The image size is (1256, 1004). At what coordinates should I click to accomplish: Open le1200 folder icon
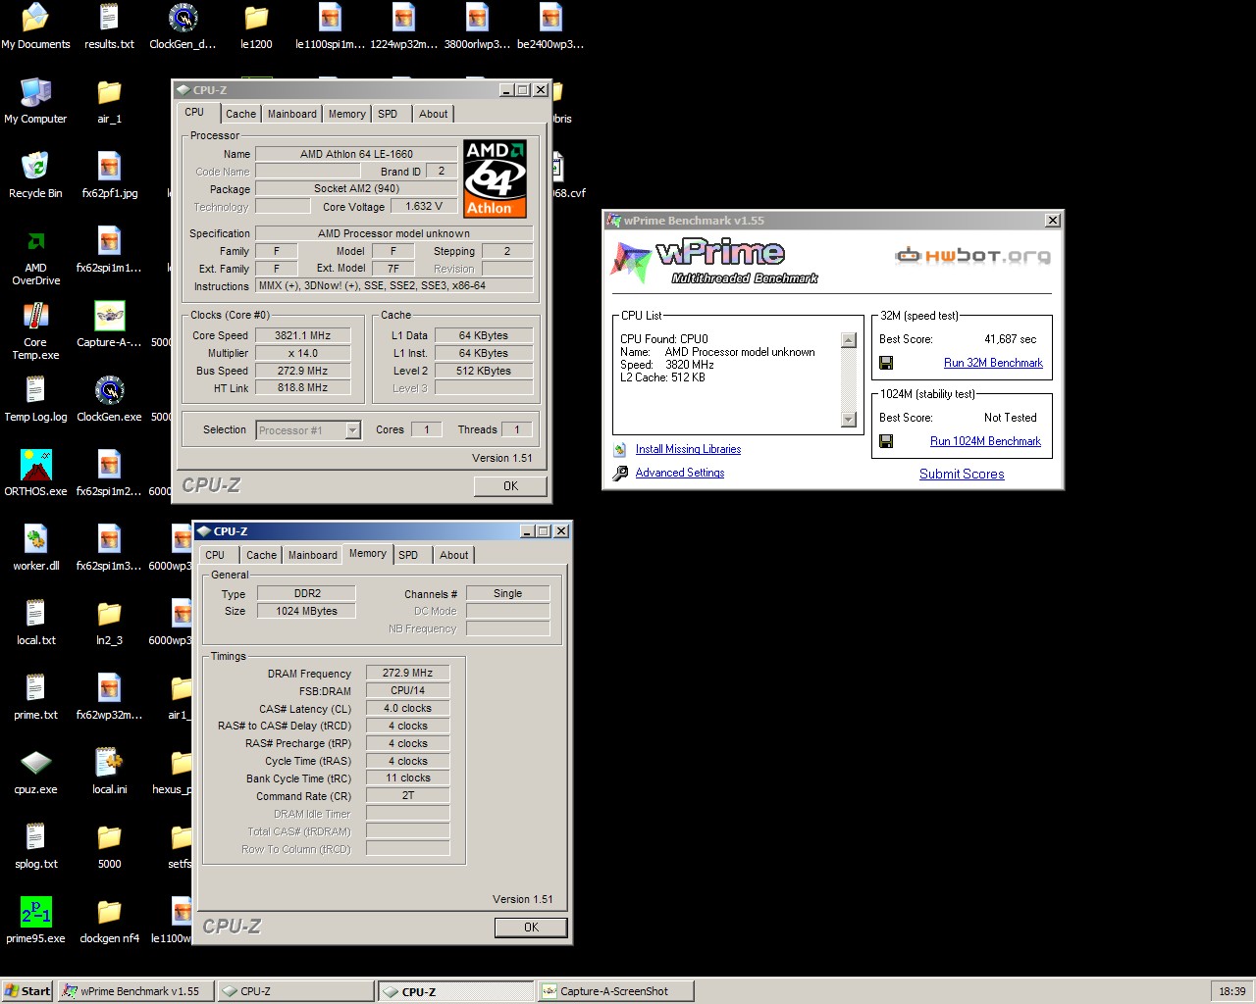(256, 26)
